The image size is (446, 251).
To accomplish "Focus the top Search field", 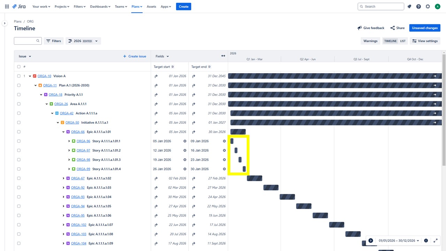I will click(x=381, y=7).
